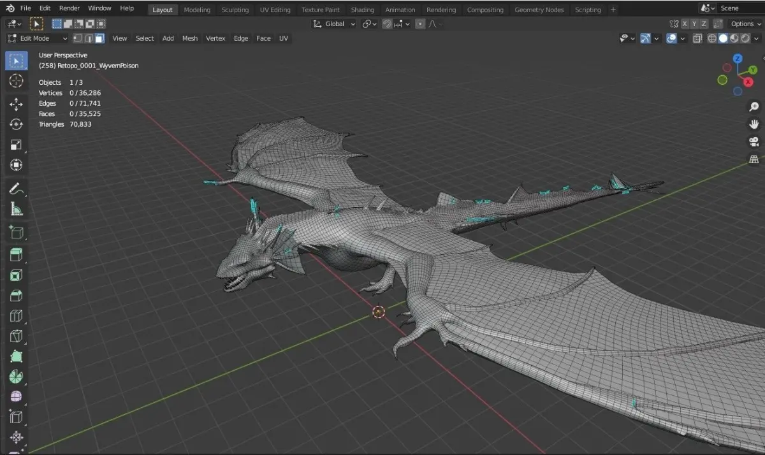Select the Spin tool
Image resolution: width=765 pixels, height=455 pixels.
coord(17,377)
